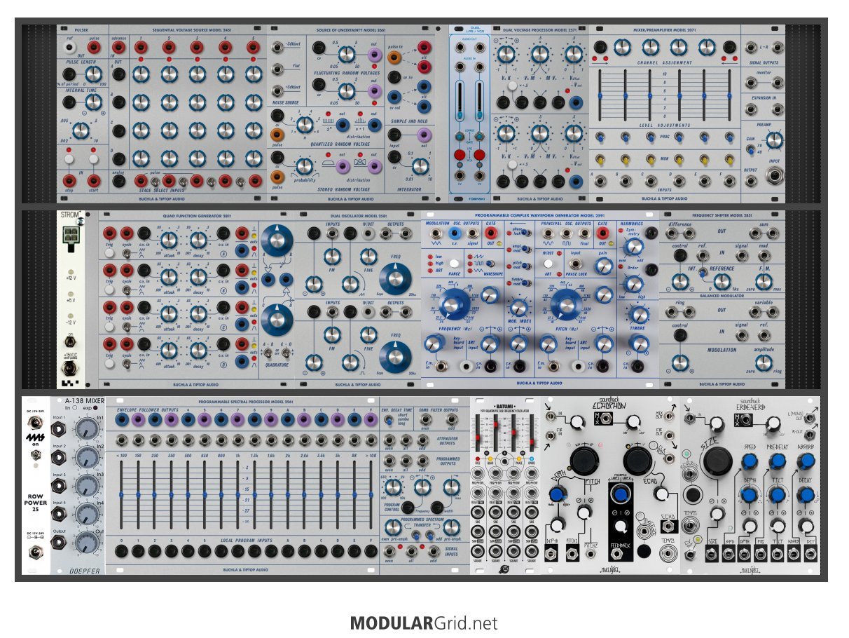Click the 1k band slider on Spectral Processor
Screen dimensions: 849x638
point(240,494)
